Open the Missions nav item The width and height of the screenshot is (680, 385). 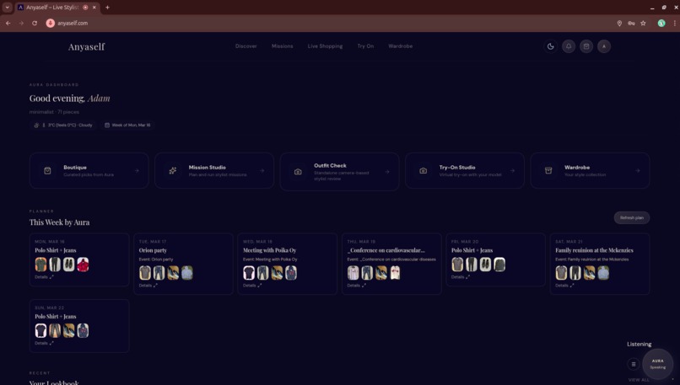tap(283, 46)
